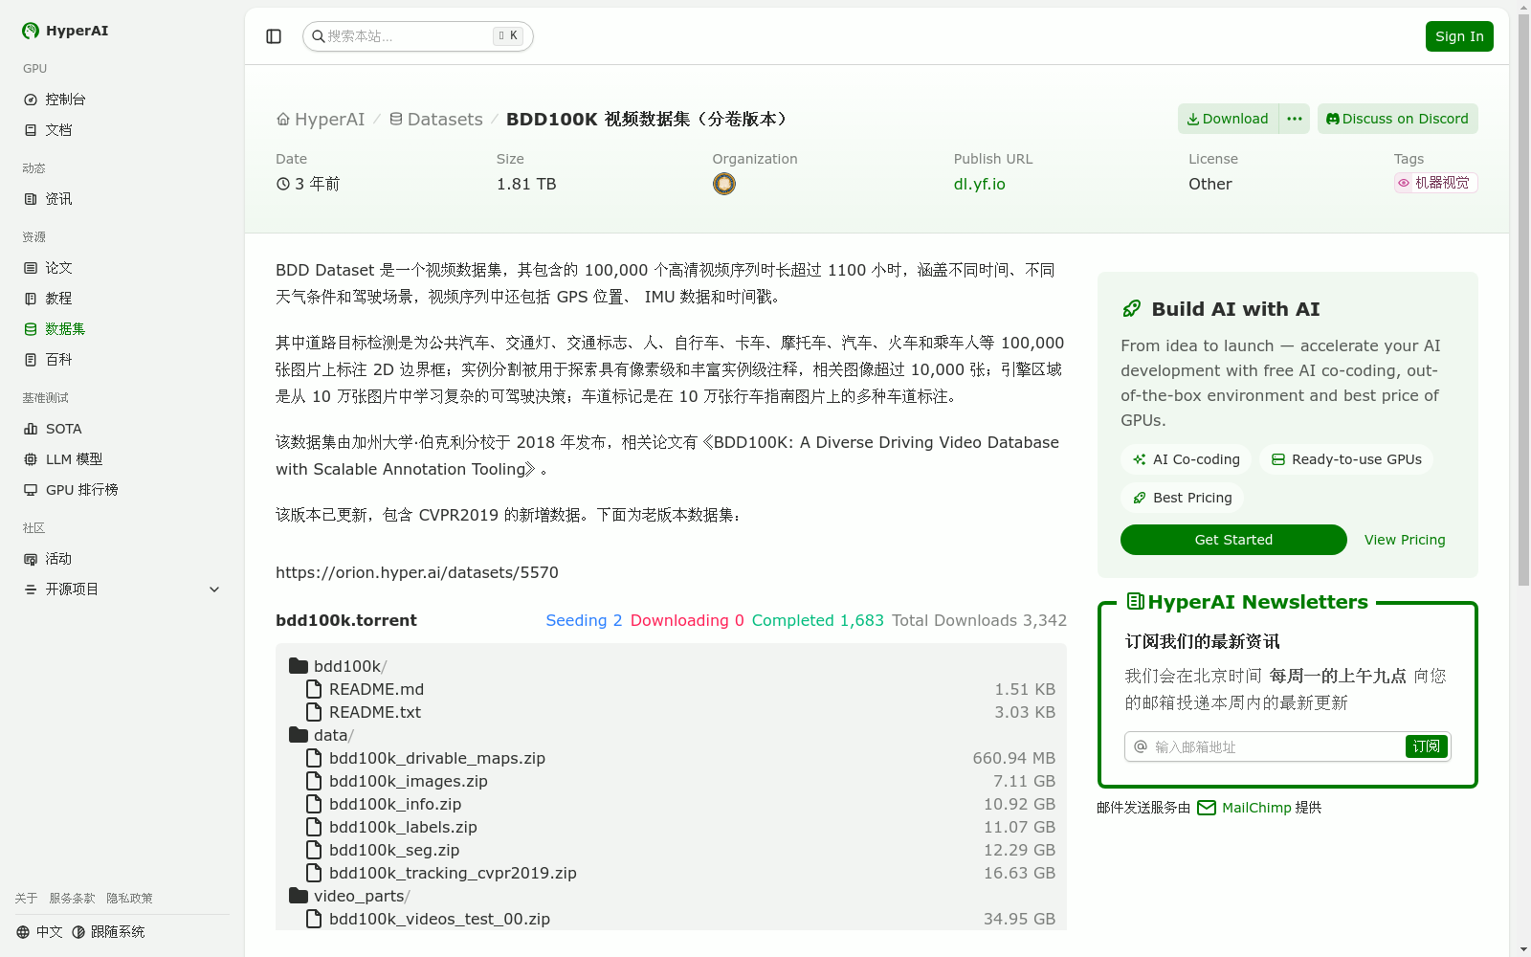The width and height of the screenshot is (1531, 957).
Task: Click the SOTA chart icon
Action: coord(31,429)
